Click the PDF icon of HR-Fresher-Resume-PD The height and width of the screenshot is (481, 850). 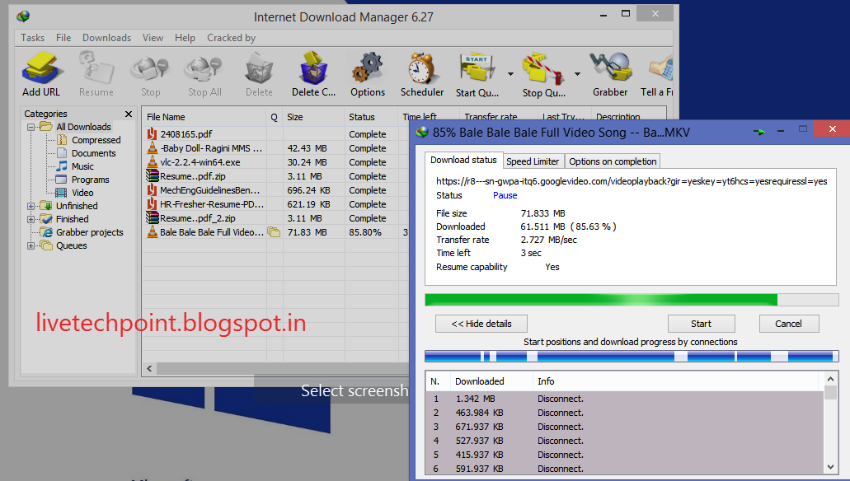click(x=153, y=204)
